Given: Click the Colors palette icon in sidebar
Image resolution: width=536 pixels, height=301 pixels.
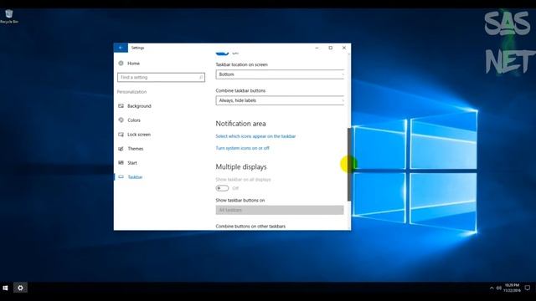Looking at the screenshot, I should [121, 120].
